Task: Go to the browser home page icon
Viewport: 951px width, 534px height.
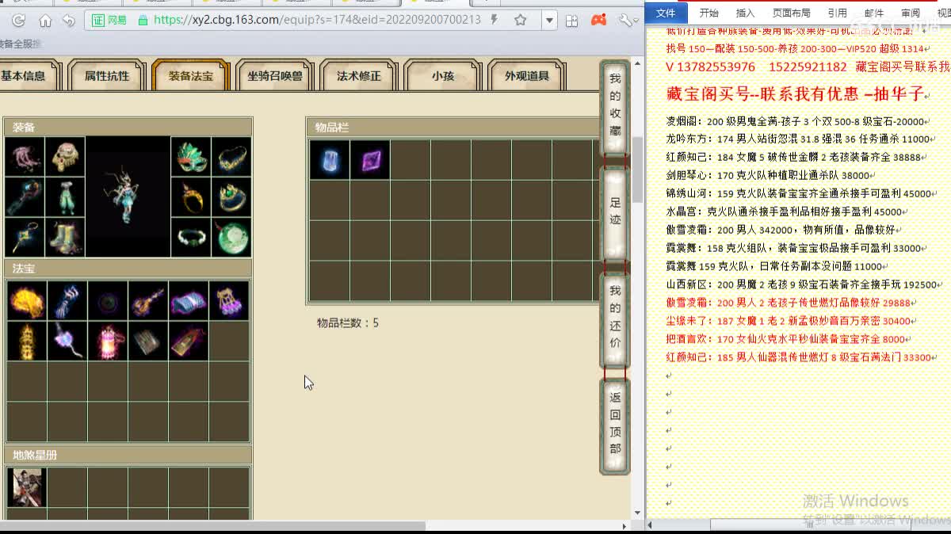Action: 45,21
